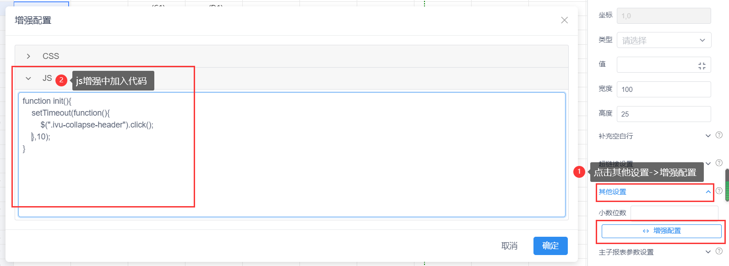Expand the CSS section chevron
Viewport: 729px width, 266px height.
28,56
